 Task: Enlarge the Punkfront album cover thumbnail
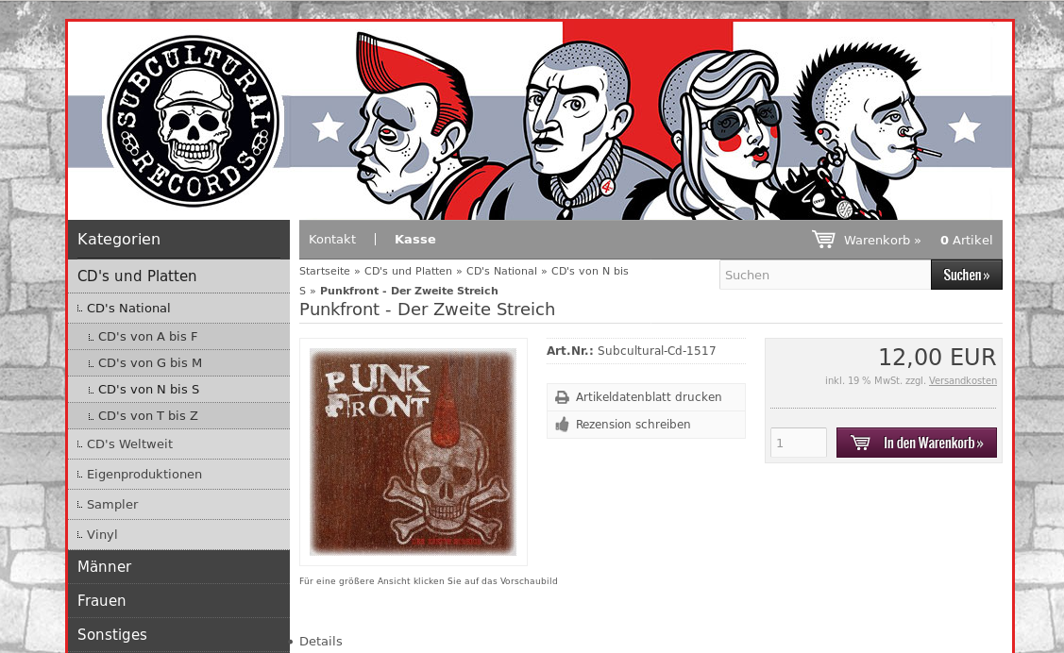tap(414, 452)
